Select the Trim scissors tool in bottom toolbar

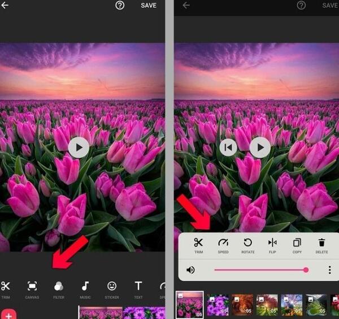(x=6, y=290)
